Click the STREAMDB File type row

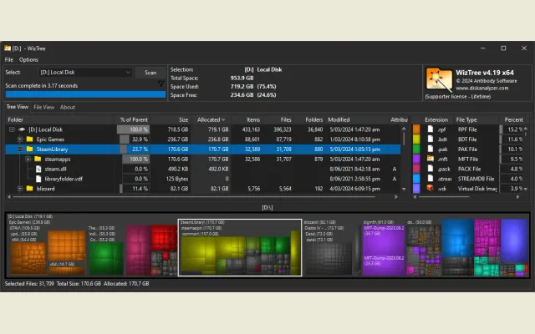469,179
